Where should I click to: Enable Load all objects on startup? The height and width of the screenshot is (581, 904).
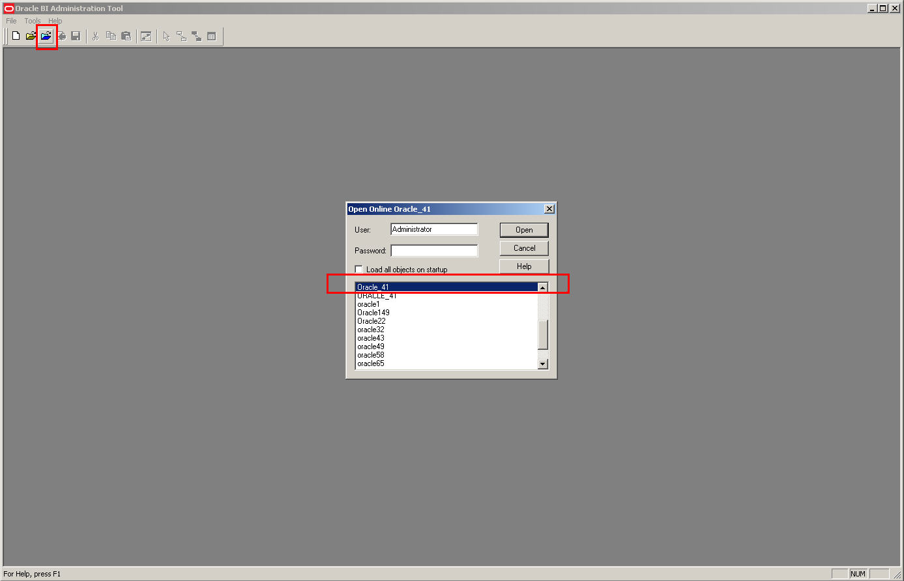click(358, 269)
